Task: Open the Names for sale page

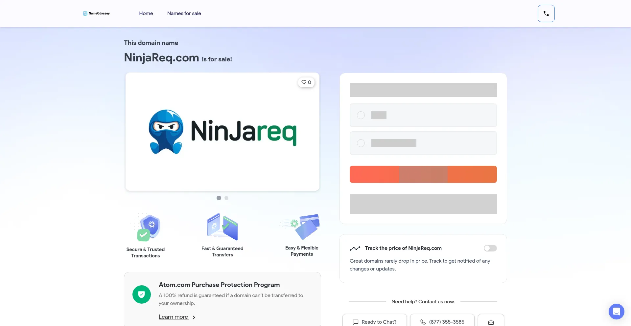Action: point(184,13)
